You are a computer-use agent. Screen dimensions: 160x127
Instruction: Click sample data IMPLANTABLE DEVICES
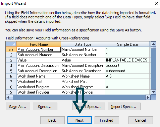(x=127, y=60)
